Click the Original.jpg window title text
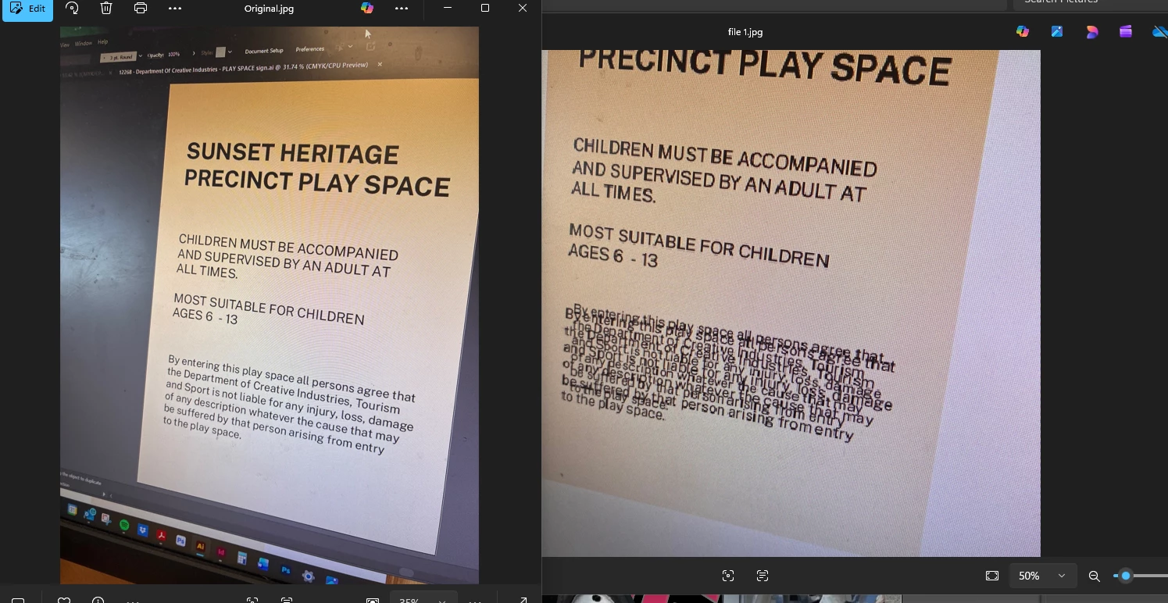The height and width of the screenshot is (603, 1168). pos(270,9)
